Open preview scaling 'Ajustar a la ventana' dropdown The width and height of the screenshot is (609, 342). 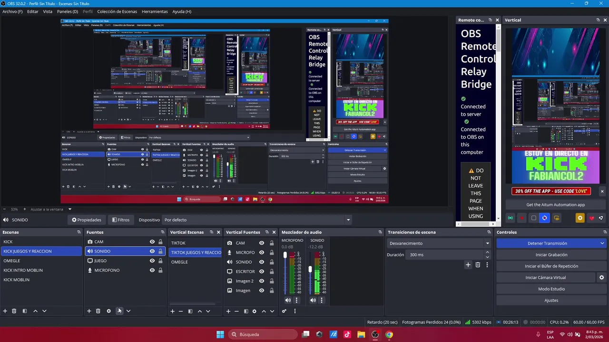69,209
